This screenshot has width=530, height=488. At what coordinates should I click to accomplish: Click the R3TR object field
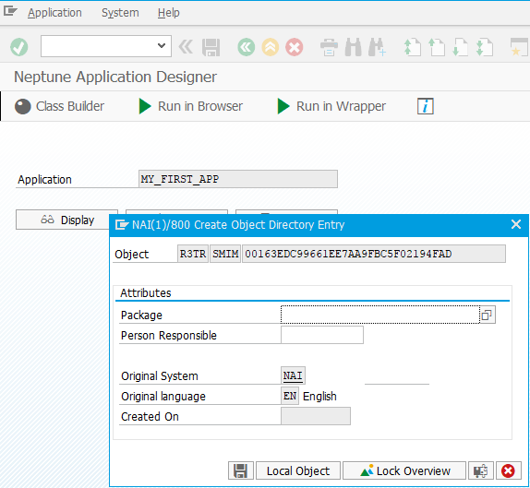(193, 254)
